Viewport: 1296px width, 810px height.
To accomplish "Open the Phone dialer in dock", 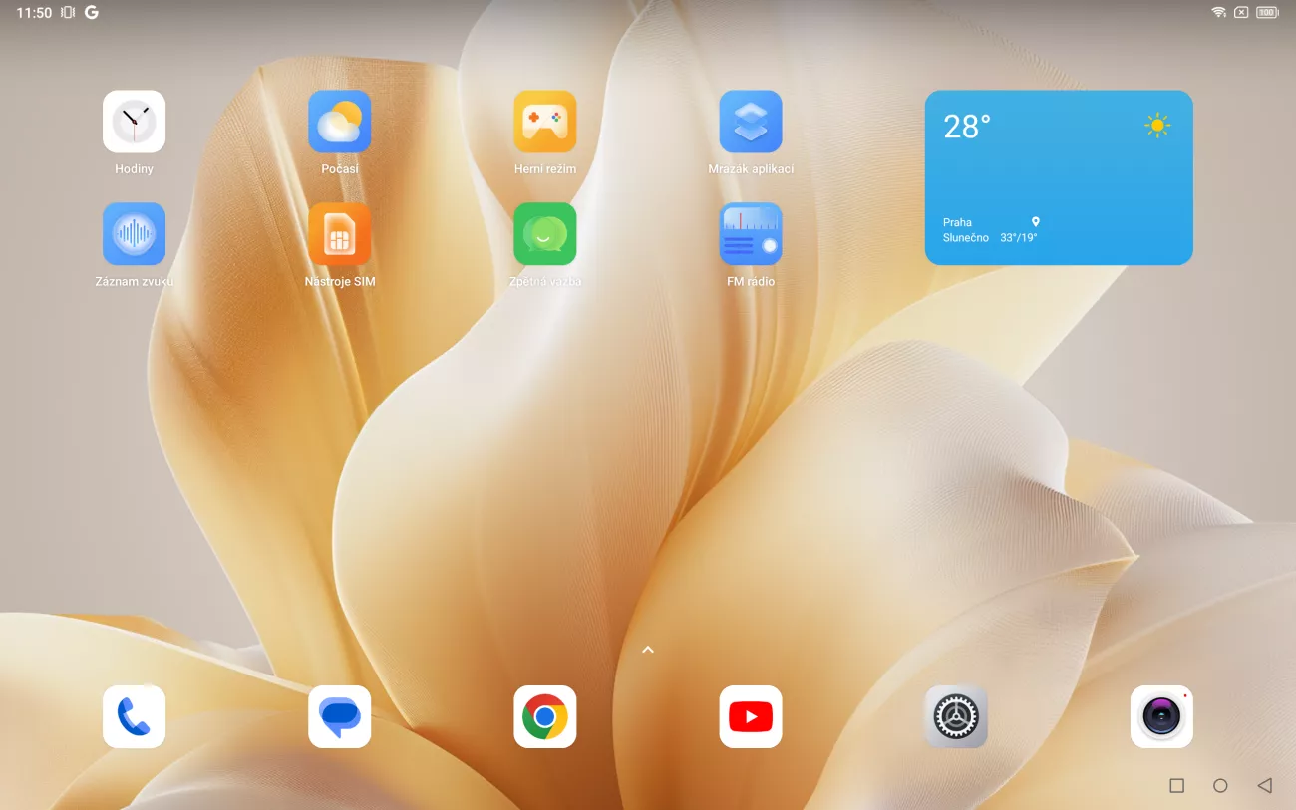I will coord(134,716).
